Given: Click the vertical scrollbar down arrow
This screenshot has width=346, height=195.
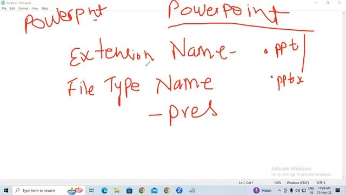Looking at the screenshot, I should click(344, 178).
